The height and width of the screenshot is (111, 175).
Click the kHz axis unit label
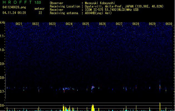[x=3, y=22]
